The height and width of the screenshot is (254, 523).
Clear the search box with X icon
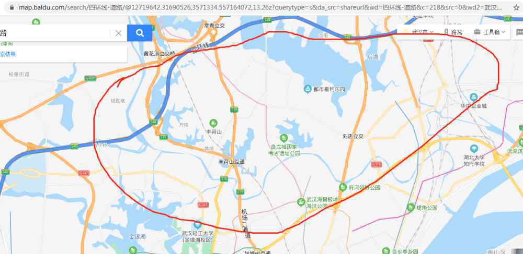pos(118,33)
